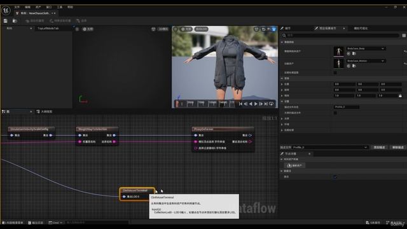Switch to the TopLeftModeTab tab
The height and width of the screenshot is (229, 407).
pyautogui.click(x=48, y=28)
